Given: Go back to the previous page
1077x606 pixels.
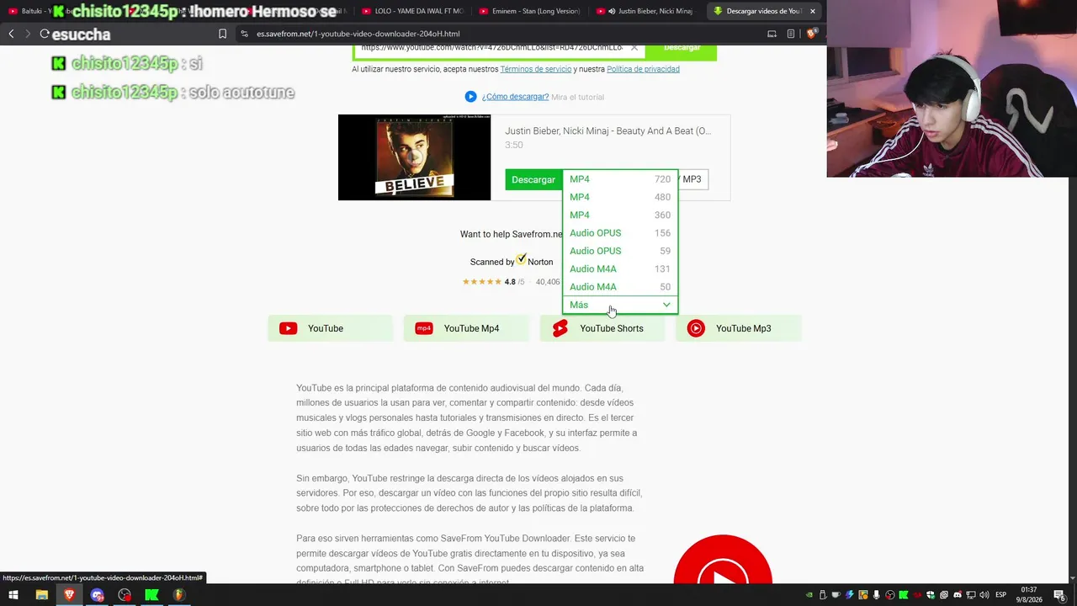Looking at the screenshot, I should tap(11, 34).
